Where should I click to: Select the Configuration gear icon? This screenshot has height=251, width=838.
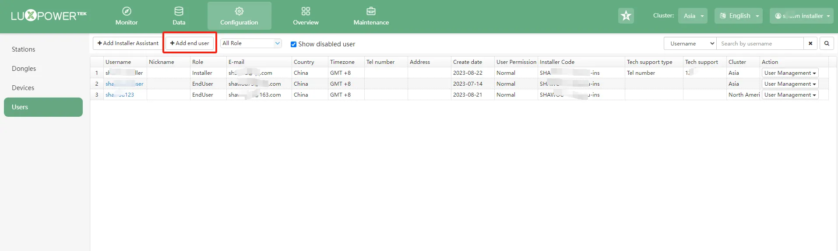[x=239, y=11]
